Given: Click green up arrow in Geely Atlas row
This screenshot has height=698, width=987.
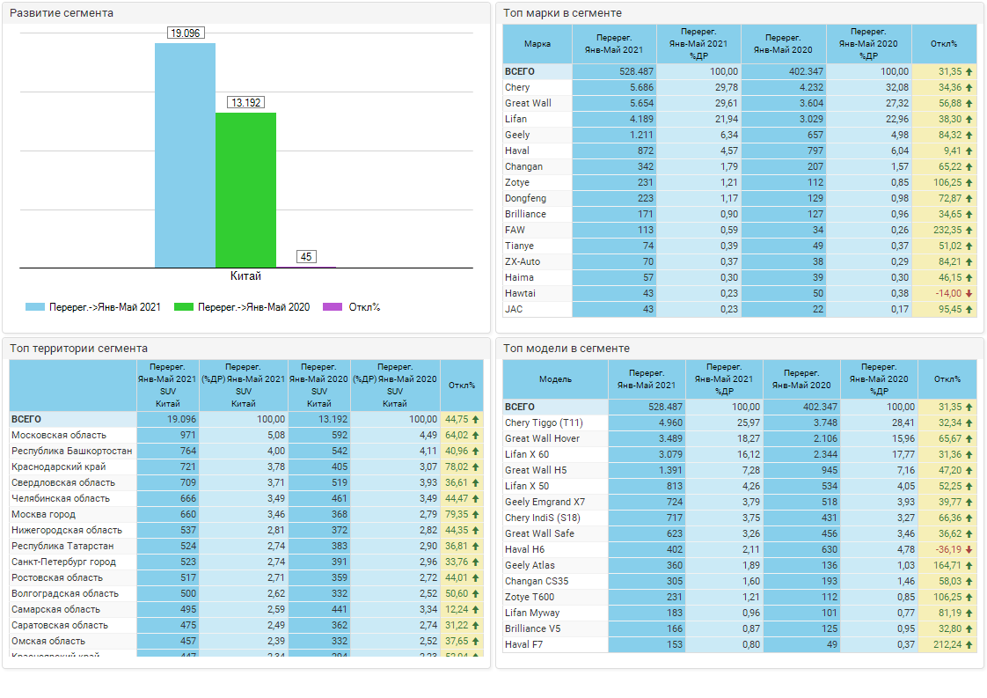Looking at the screenshot, I should (x=969, y=566).
